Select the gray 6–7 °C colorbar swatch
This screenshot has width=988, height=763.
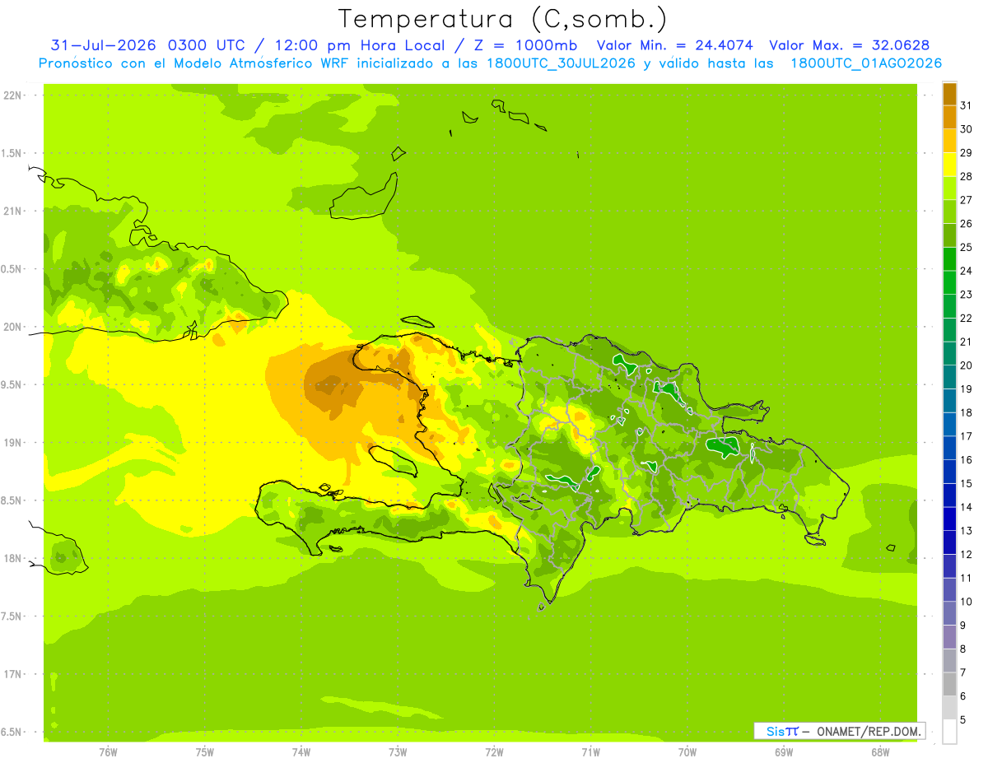coord(949,684)
